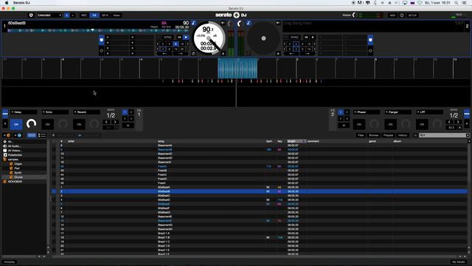Viewport: 472px width, 266px height.
Task: Jump to previous track on deck 2
Action: pyautogui.click(x=306, y=37)
